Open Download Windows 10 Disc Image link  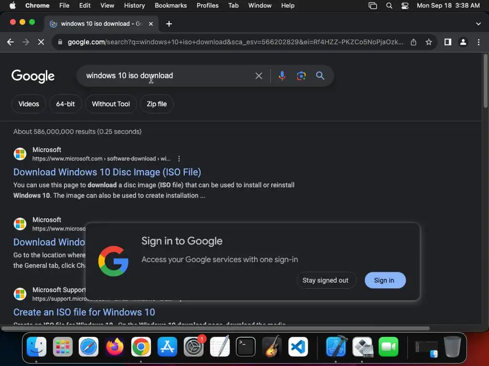coord(107,172)
